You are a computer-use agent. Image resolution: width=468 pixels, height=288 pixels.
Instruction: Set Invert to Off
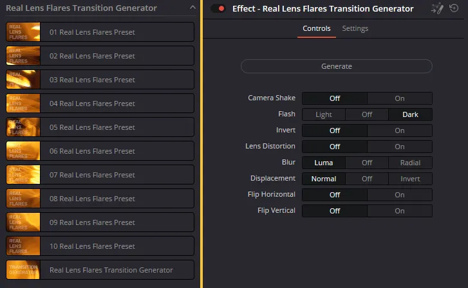[335, 130]
